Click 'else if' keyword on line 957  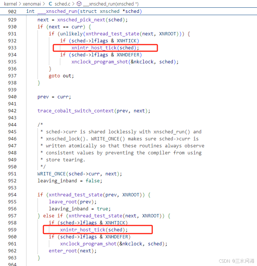pyautogui.click(x=53, y=216)
